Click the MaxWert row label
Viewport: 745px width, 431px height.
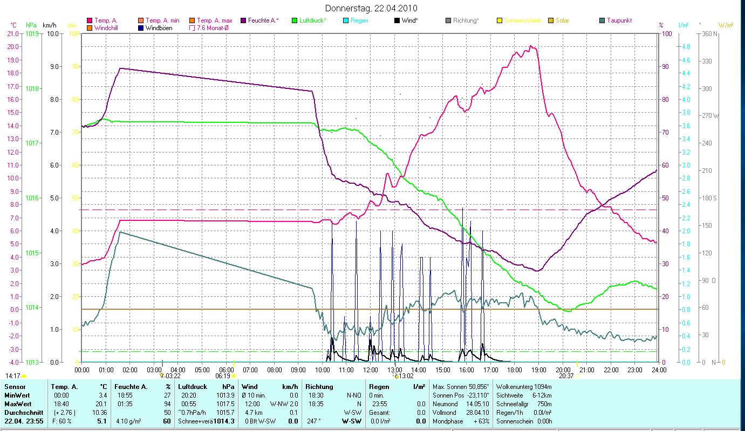click(18, 404)
